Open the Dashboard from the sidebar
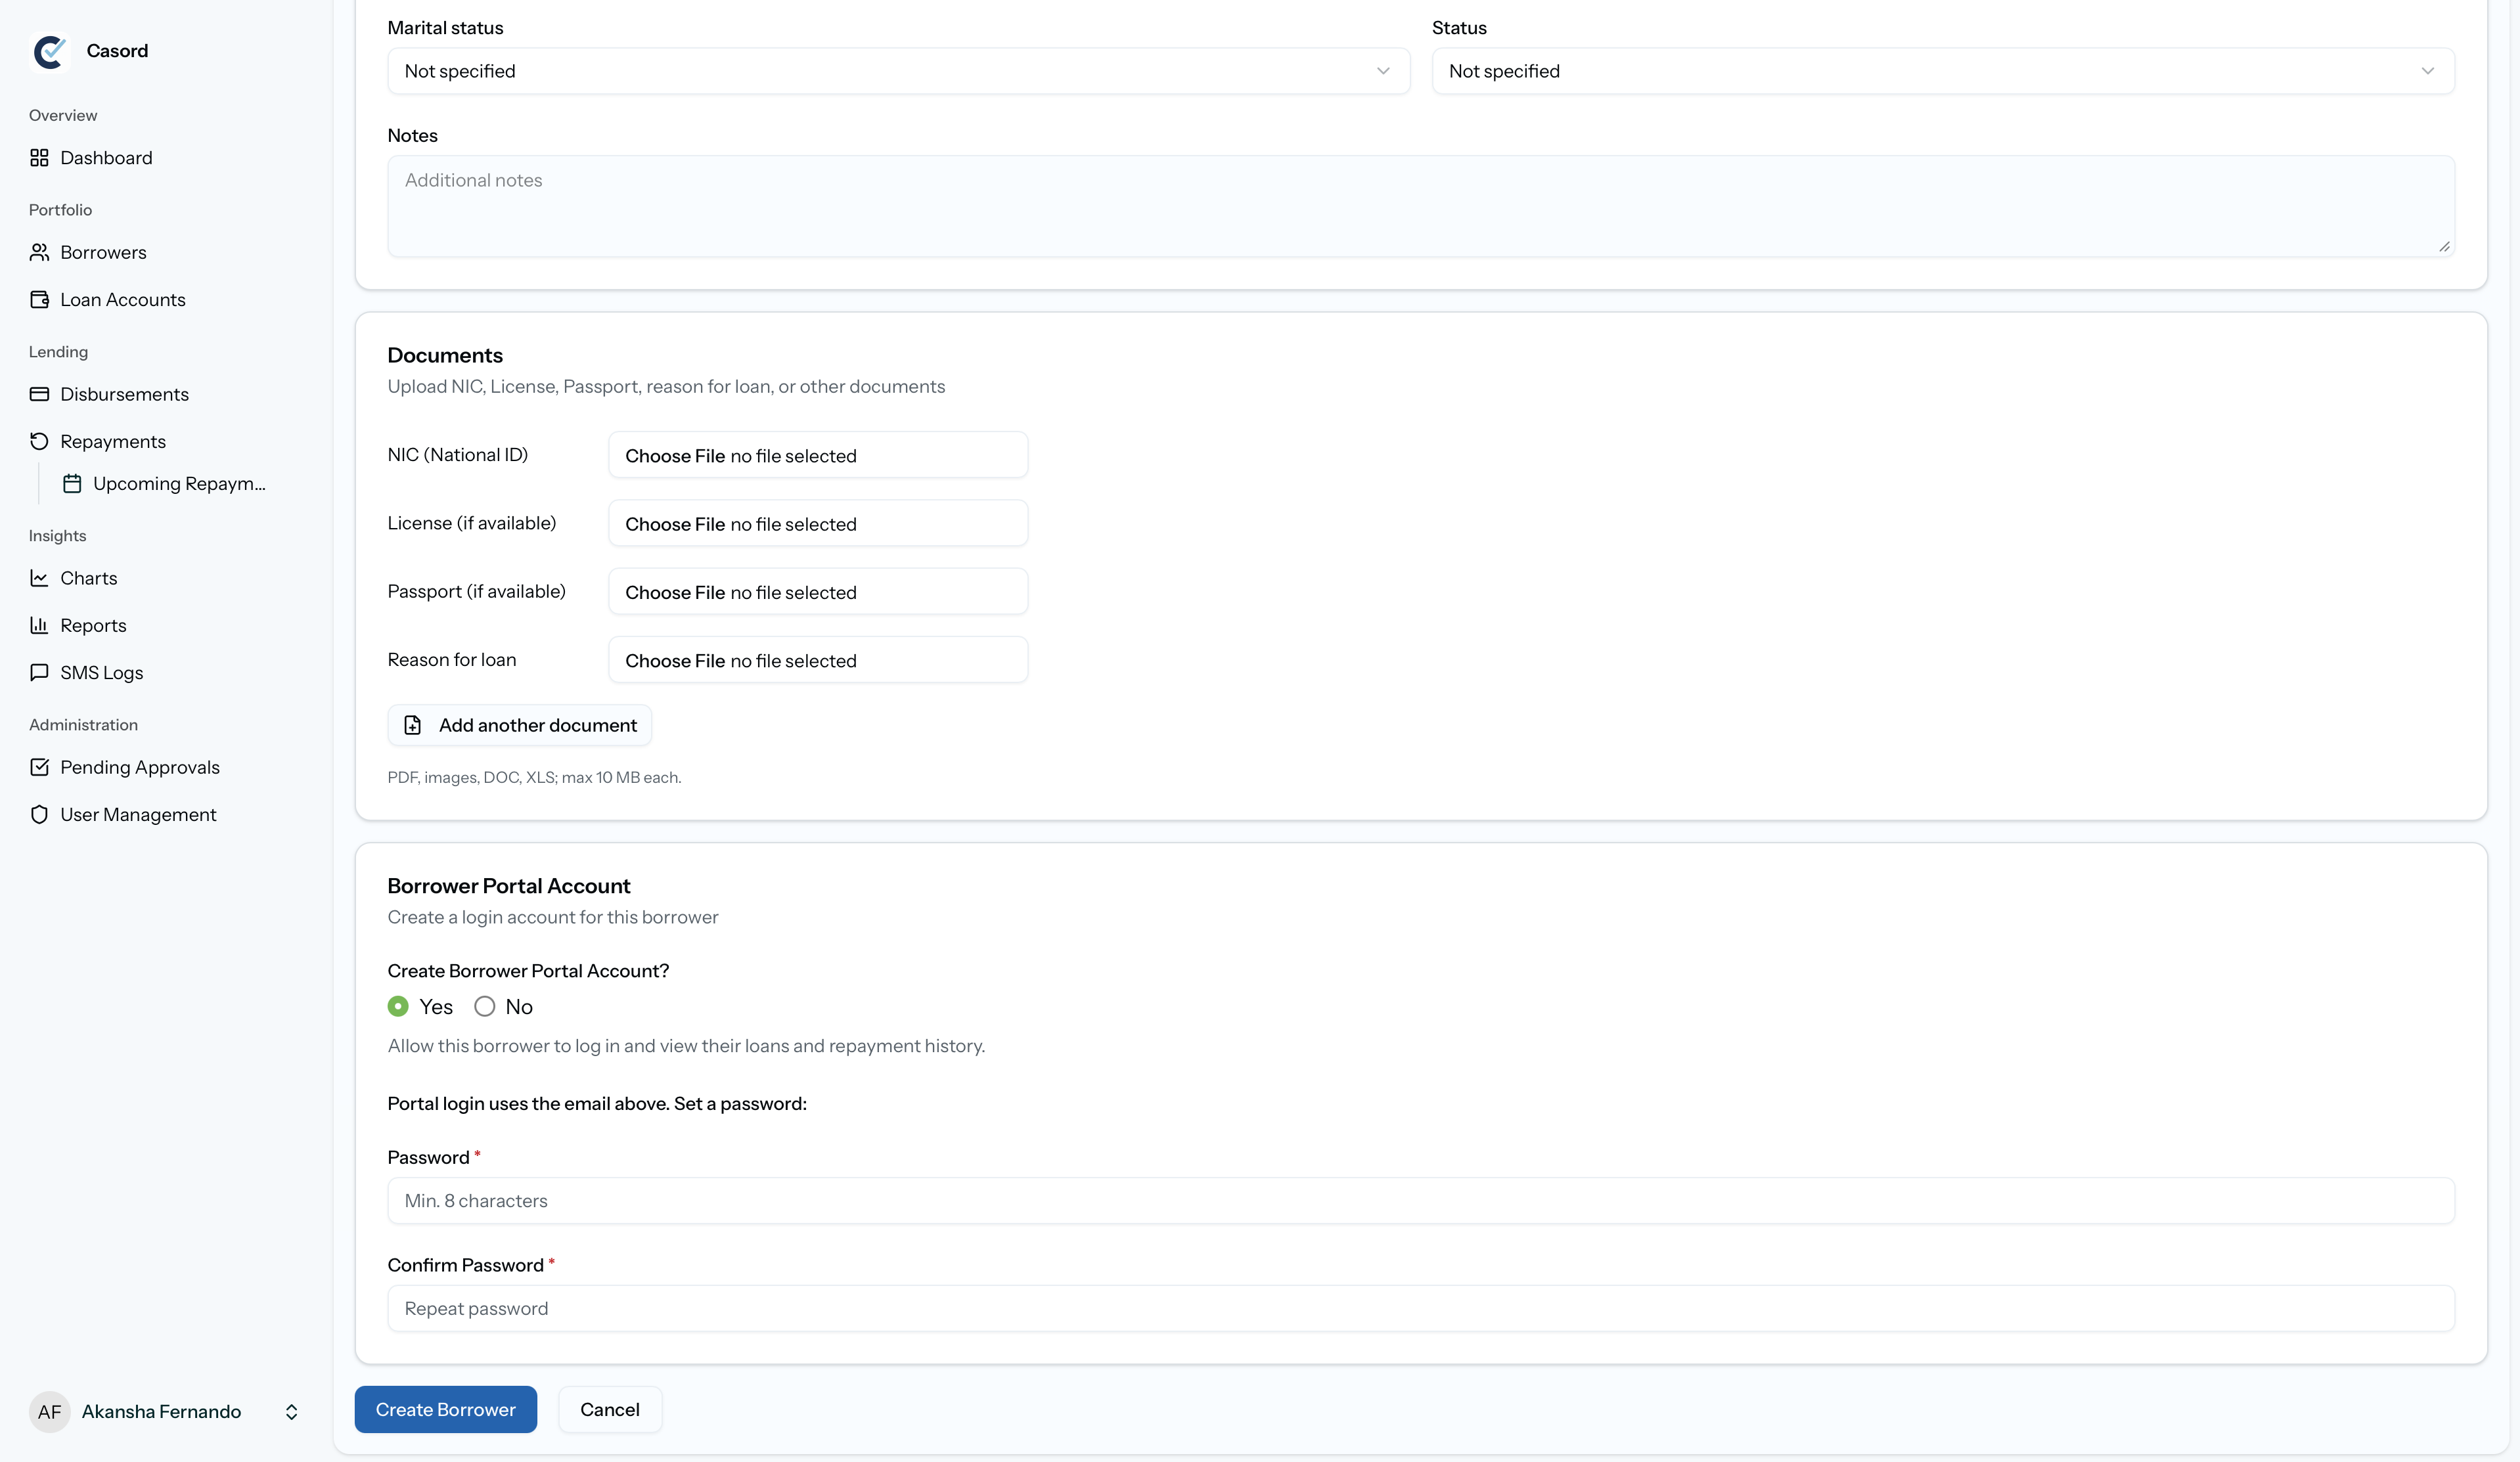 click(105, 157)
